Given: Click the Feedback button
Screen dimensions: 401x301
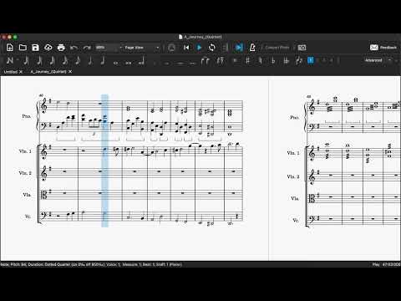Looking at the screenshot, I should coord(383,48).
